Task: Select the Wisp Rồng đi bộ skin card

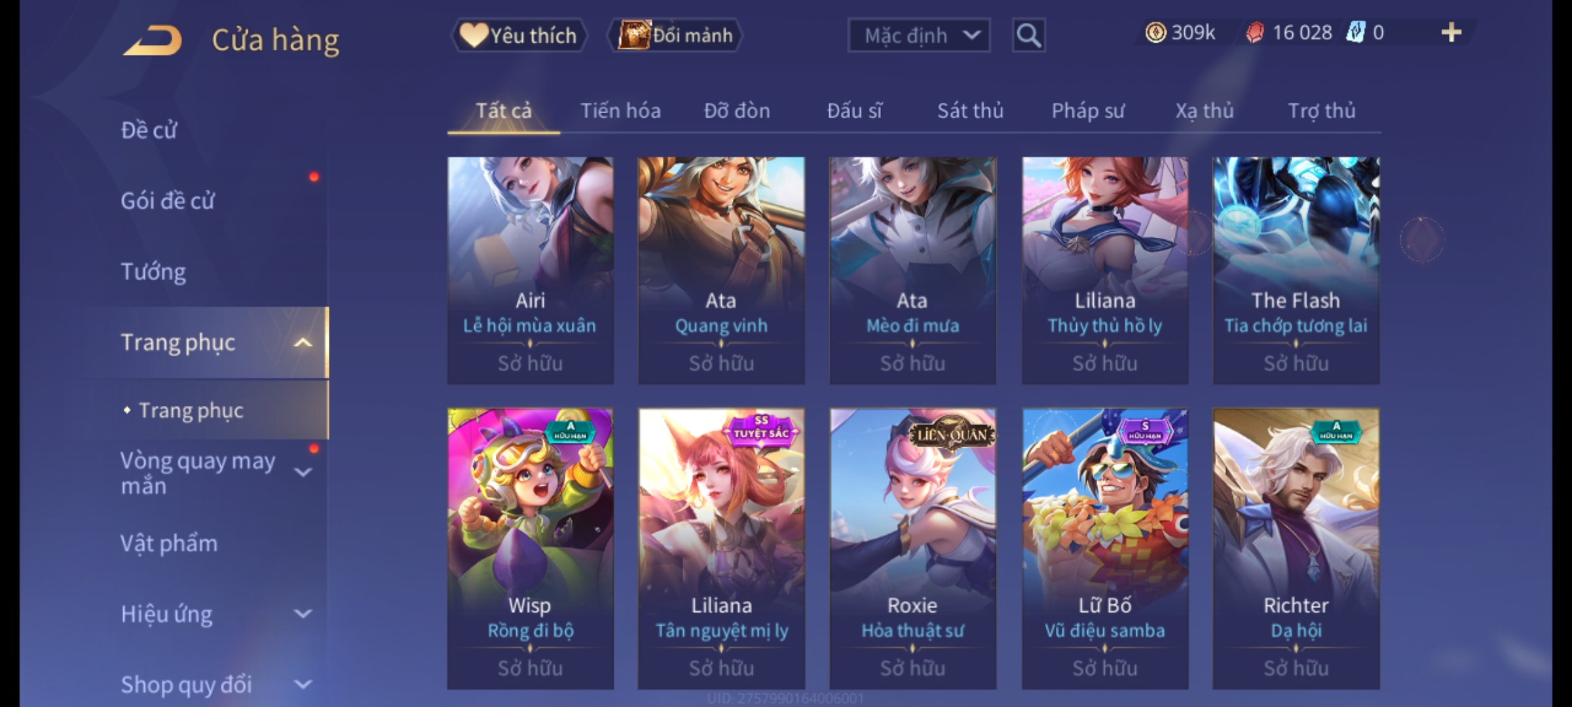Action: (530, 549)
